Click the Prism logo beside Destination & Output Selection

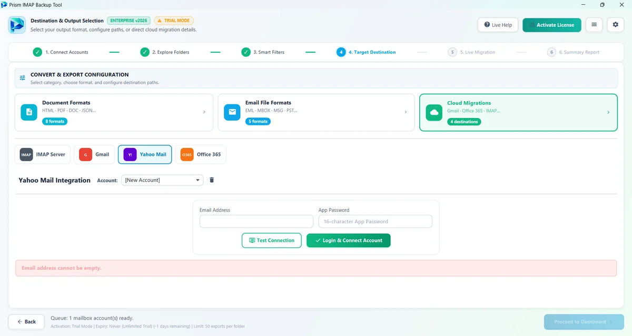click(17, 25)
